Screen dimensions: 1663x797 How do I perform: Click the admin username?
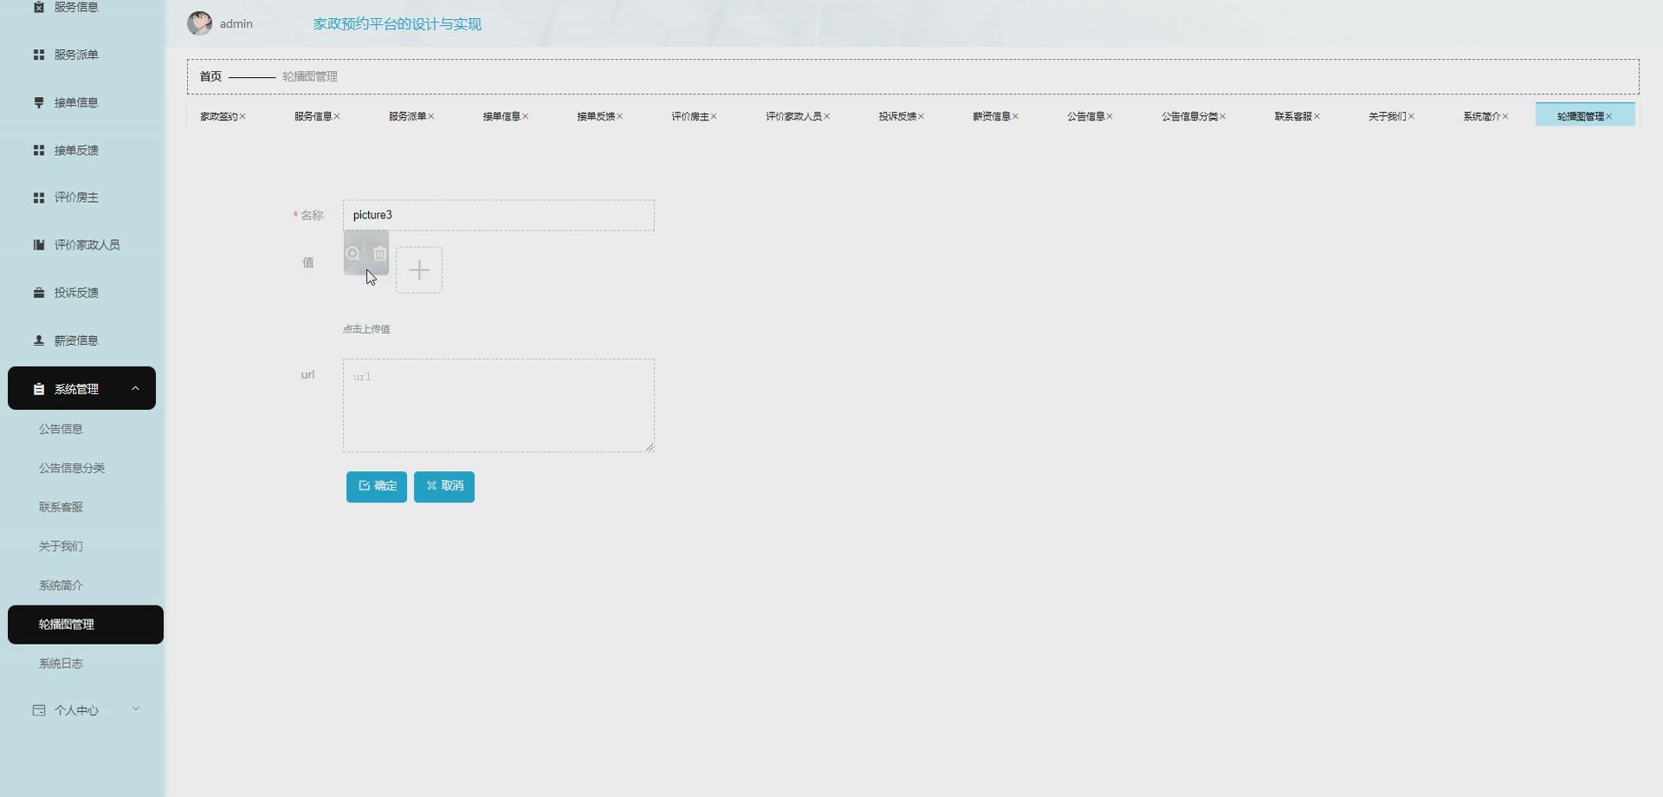[x=236, y=23]
